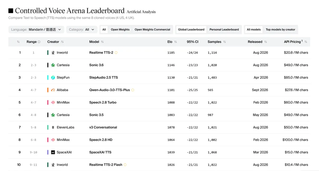Click the Artificial Analysis label

pos(141,12)
